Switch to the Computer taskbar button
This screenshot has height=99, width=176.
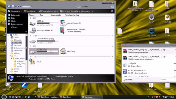pos(92,97)
